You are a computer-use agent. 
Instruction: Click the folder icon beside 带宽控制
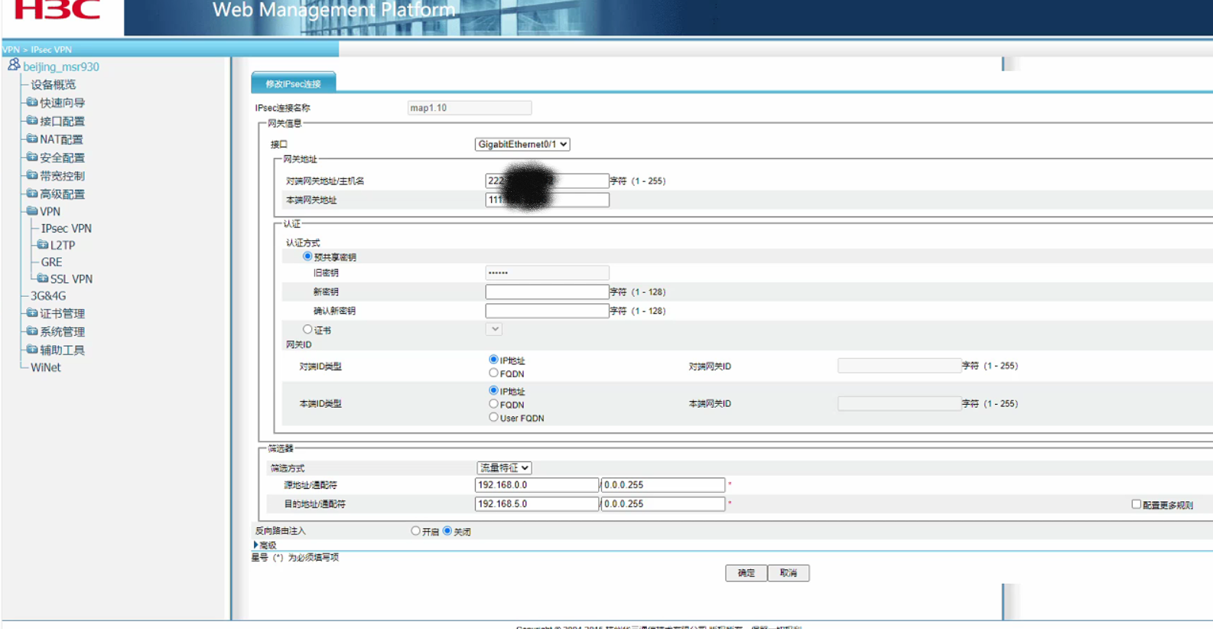31,175
